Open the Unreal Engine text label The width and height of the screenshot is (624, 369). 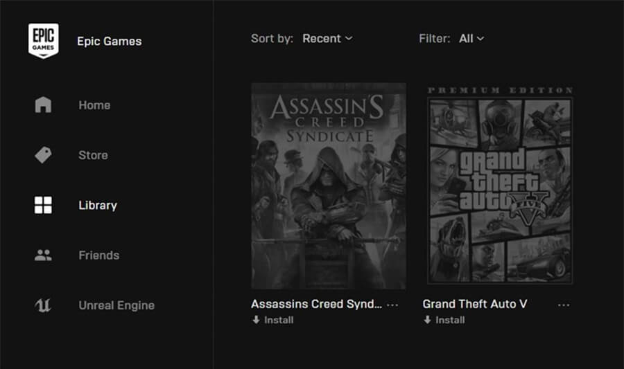pos(116,305)
